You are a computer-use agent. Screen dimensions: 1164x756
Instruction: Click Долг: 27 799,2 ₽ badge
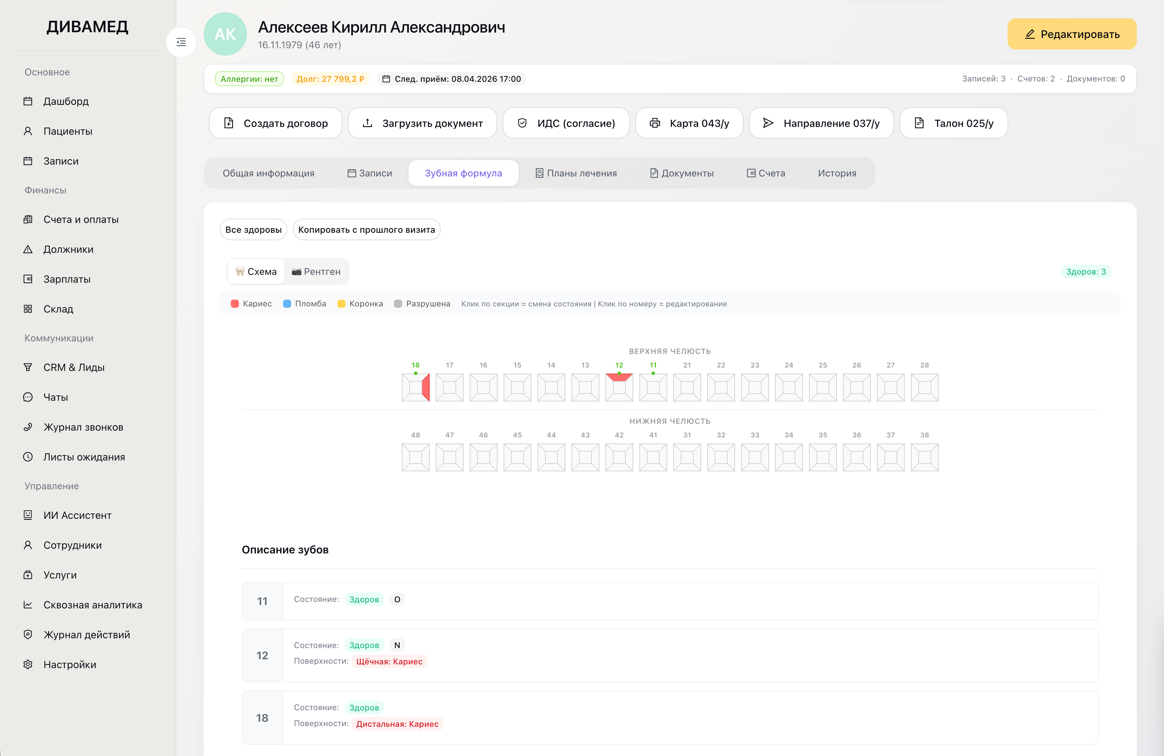(x=330, y=79)
